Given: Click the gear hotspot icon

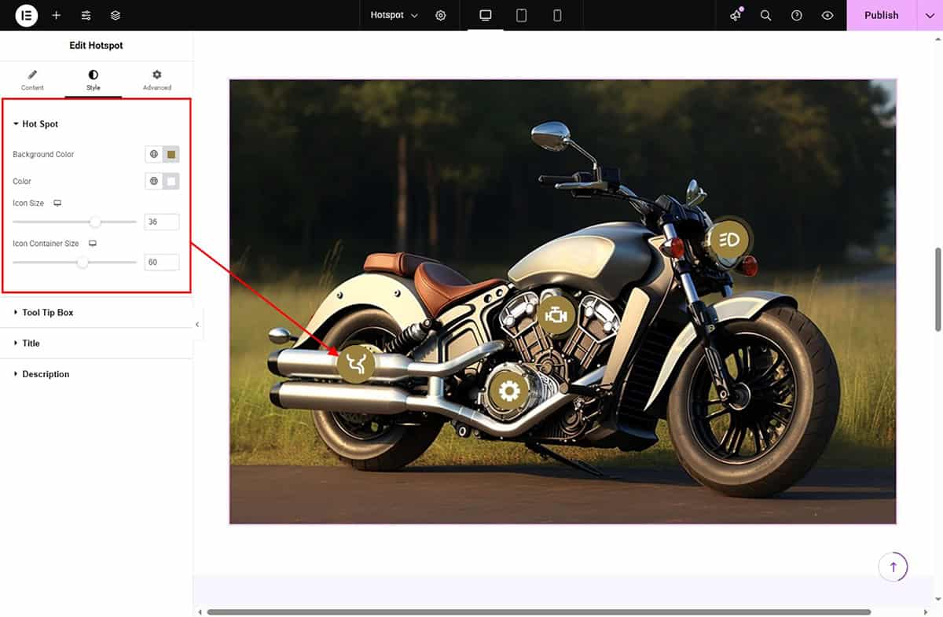Looking at the screenshot, I should [508, 391].
